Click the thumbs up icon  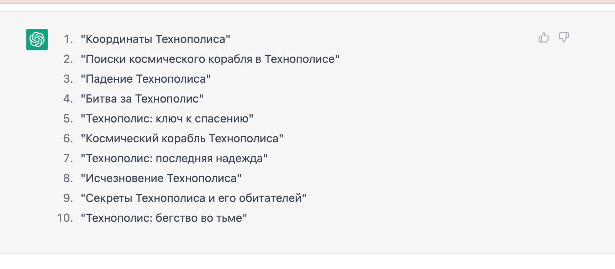(x=543, y=37)
